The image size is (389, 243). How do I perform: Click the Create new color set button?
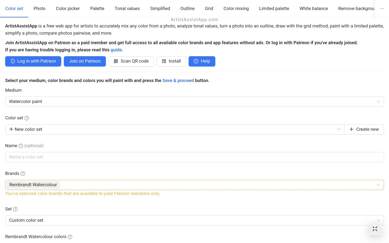364,129
